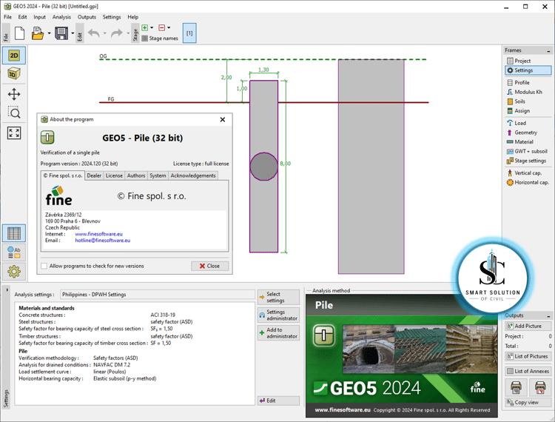Save the project using the floppy disk icon
The width and height of the screenshot is (555, 422).
tap(61, 33)
